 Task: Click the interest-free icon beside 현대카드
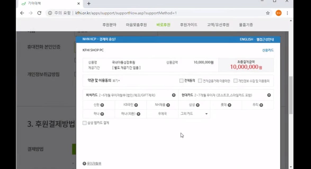coord(269,95)
